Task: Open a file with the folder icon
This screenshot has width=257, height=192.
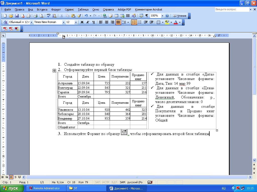Action: point(11,16)
